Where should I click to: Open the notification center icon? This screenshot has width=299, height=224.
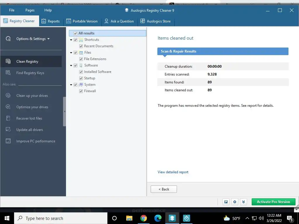click(x=290, y=218)
